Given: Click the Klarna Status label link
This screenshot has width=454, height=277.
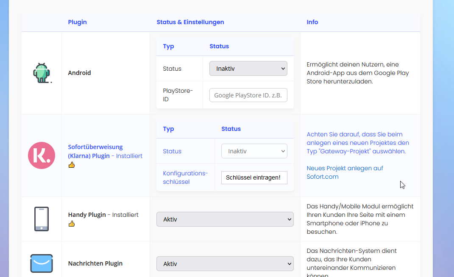Looking at the screenshot, I should pos(172,151).
